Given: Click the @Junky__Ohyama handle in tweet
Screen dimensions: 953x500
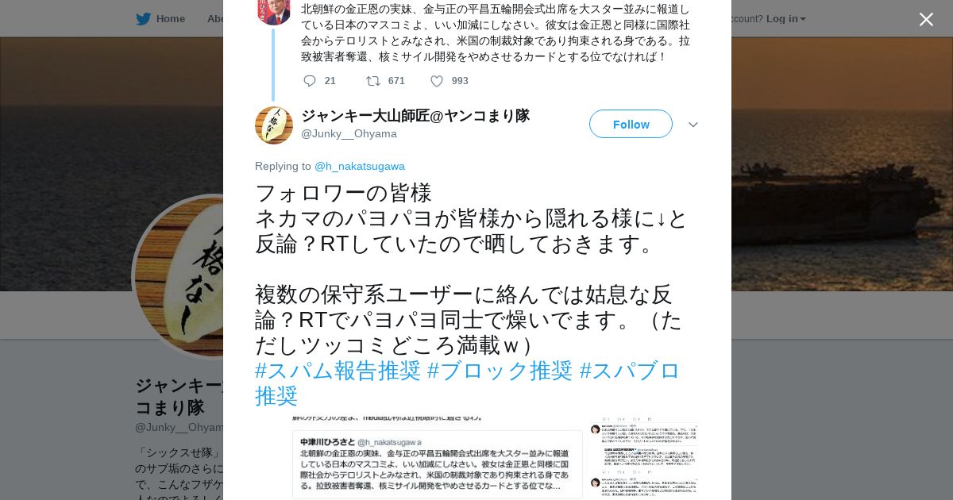Looking at the screenshot, I should (349, 133).
